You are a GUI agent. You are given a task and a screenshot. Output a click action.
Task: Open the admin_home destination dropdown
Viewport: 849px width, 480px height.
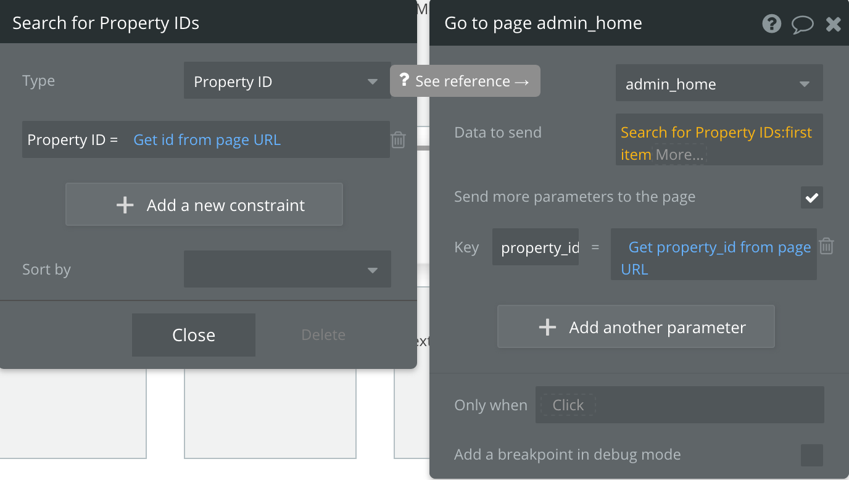tap(719, 84)
